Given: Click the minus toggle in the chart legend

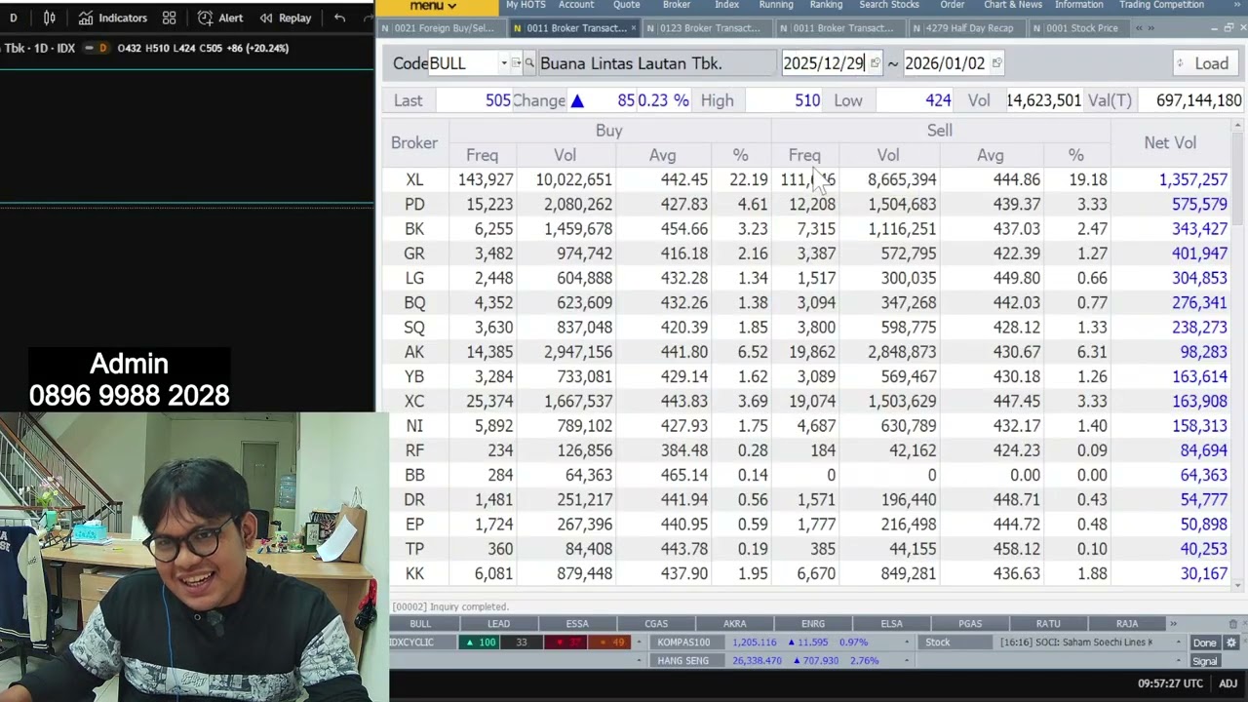Looking at the screenshot, I should point(89,48).
